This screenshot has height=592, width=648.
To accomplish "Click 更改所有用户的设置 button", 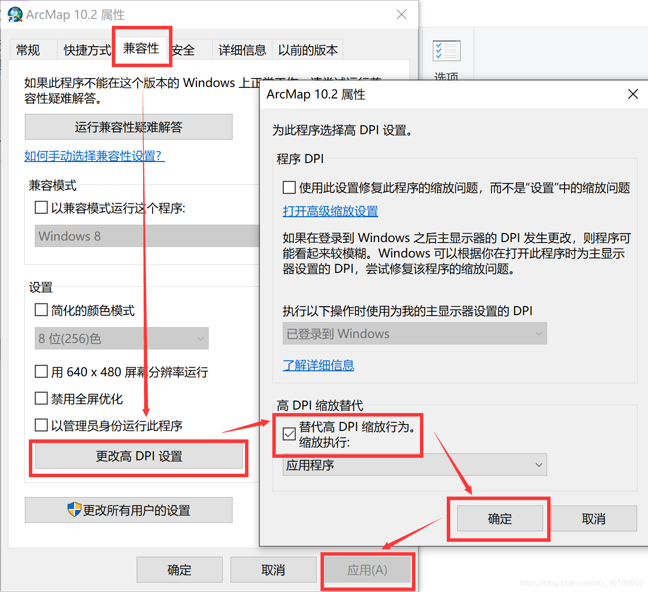I will pyautogui.click(x=129, y=510).
